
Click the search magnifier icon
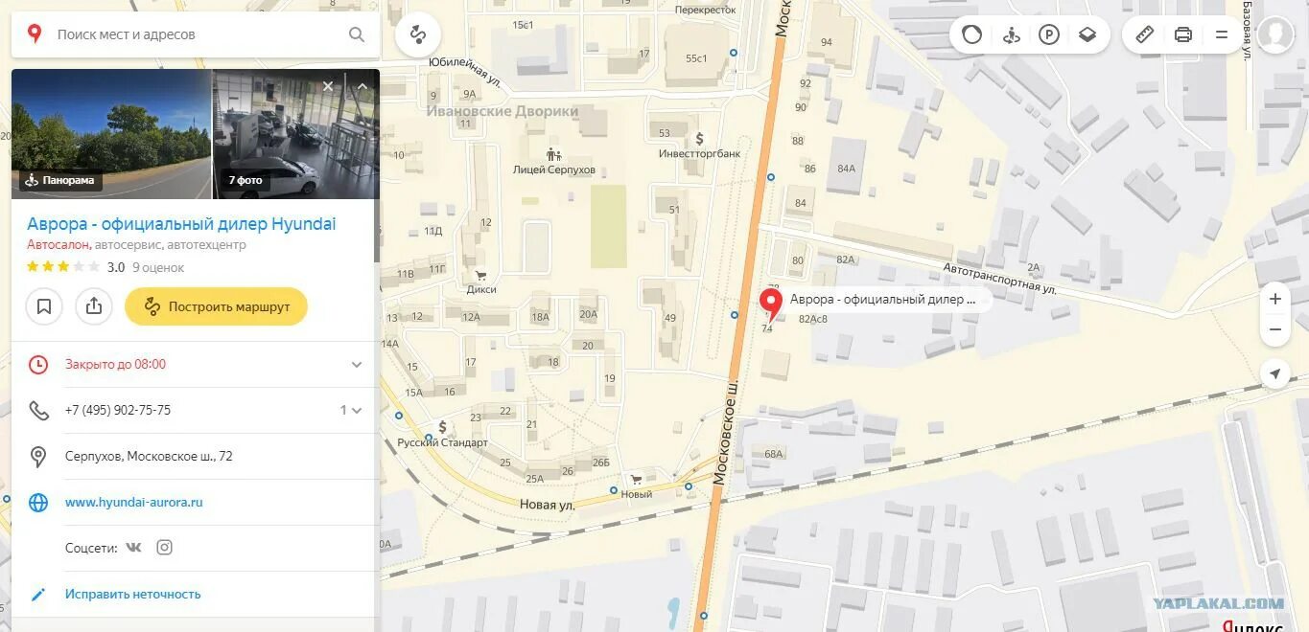(357, 34)
